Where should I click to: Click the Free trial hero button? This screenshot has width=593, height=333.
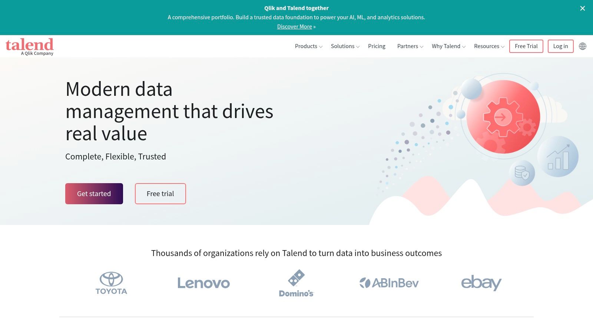[160, 194]
